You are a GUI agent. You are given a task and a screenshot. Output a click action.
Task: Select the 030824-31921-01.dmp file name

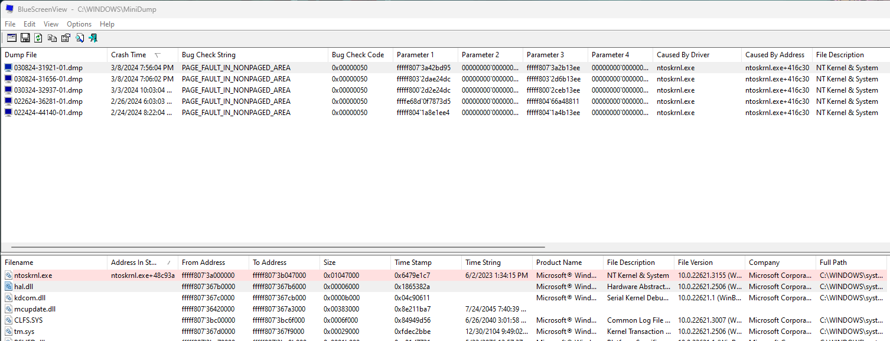click(48, 68)
